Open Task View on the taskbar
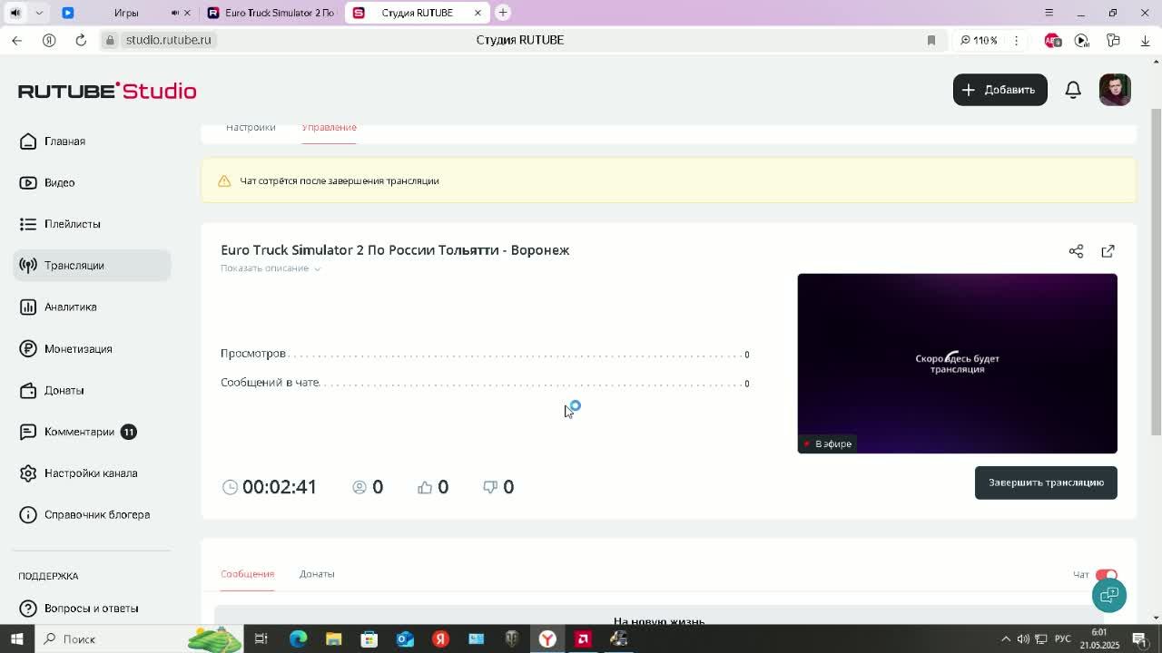This screenshot has width=1162, height=653. point(261,638)
